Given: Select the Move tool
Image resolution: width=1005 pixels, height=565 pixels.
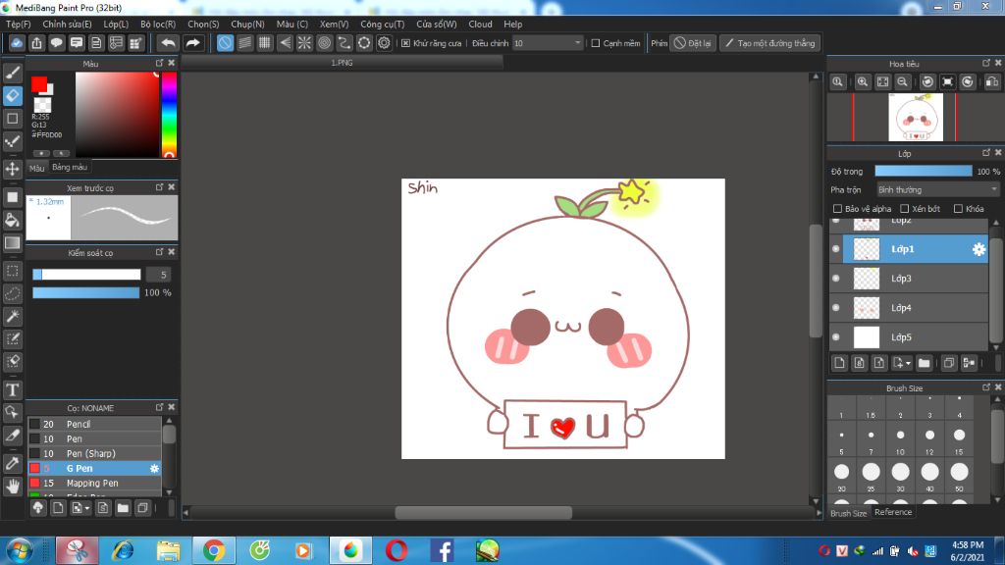Looking at the screenshot, I should pyautogui.click(x=12, y=169).
